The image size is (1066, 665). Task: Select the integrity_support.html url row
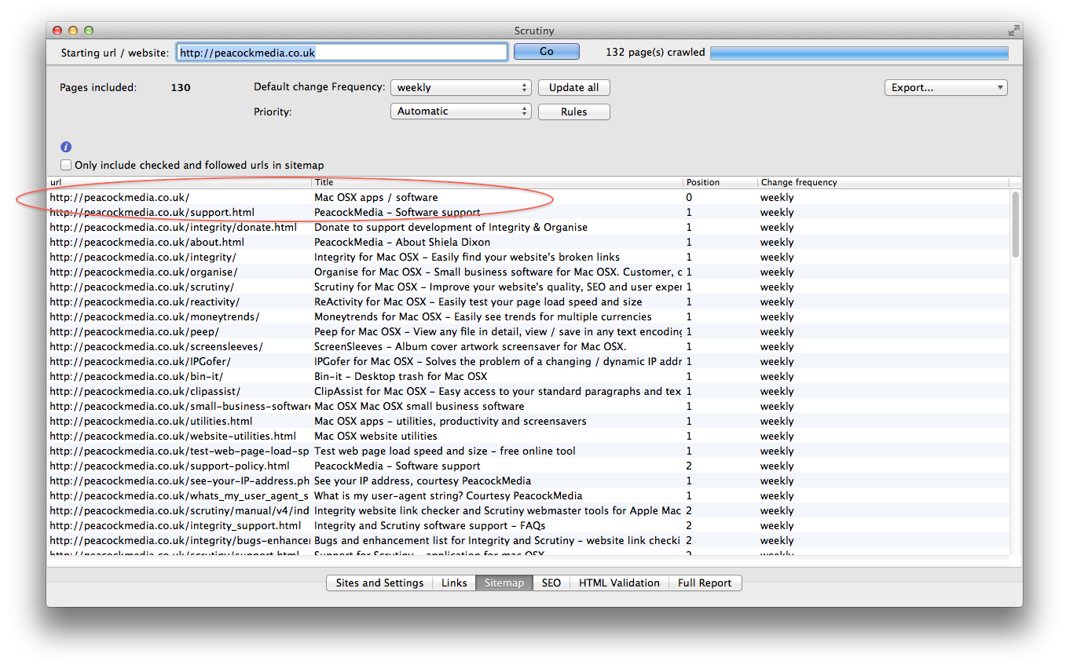click(529, 525)
